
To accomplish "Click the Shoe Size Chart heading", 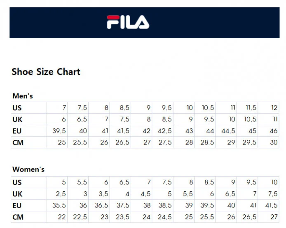I will tap(46, 72).
